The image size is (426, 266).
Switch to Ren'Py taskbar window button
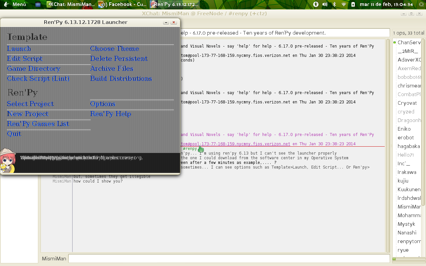point(174,4)
